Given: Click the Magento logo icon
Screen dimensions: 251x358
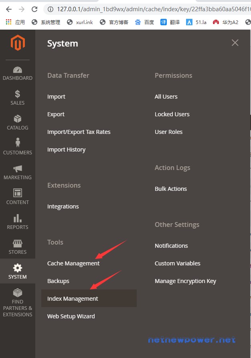Looking at the screenshot, I should 18,42.
